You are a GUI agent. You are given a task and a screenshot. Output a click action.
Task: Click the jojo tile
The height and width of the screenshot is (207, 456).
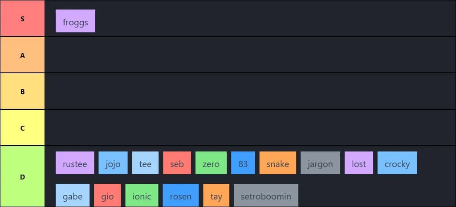[113, 163]
